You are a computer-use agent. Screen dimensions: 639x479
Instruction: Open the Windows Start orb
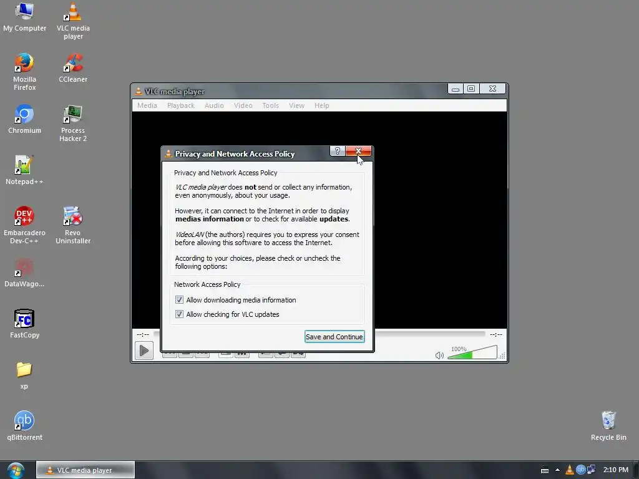pyautogui.click(x=16, y=470)
